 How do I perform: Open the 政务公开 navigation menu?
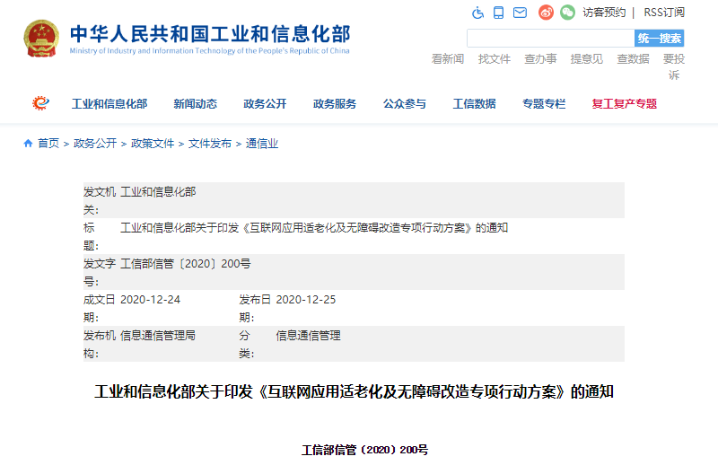pyautogui.click(x=265, y=104)
